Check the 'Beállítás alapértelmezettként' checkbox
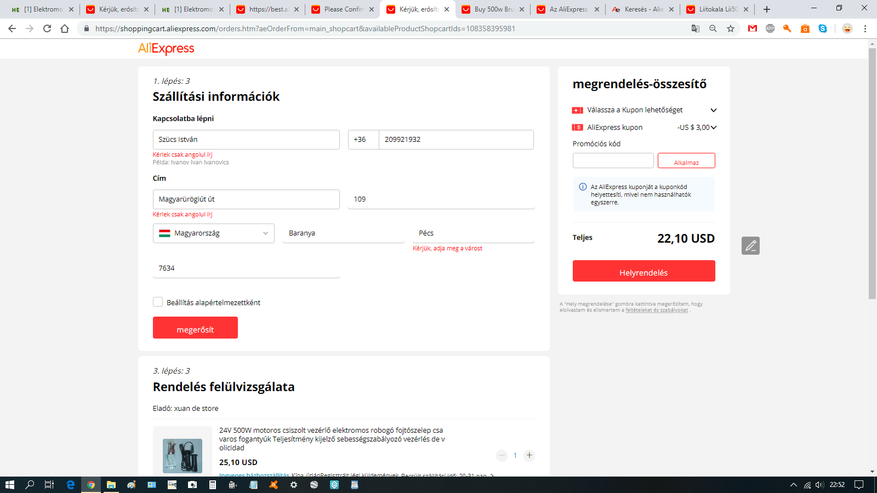Image resolution: width=877 pixels, height=493 pixels. click(158, 302)
